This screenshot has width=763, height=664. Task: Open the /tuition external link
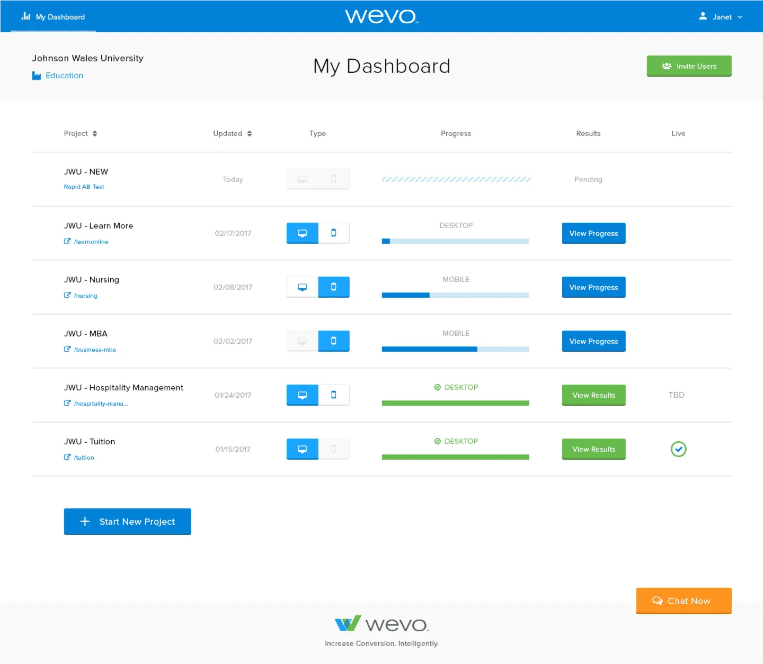click(x=84, y=458)
